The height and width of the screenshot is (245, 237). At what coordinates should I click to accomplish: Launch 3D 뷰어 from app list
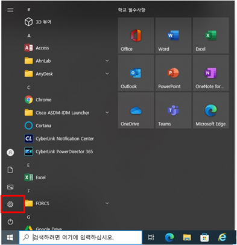(x=37, y=22)
